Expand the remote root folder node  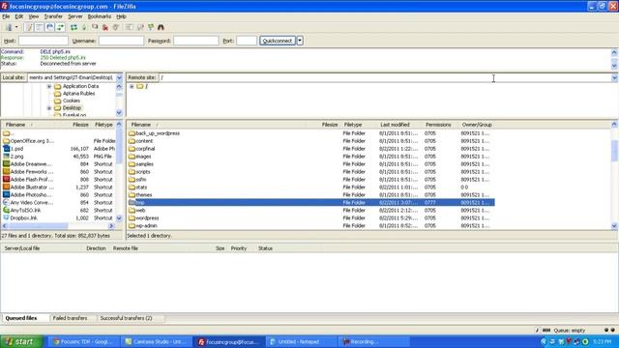(x=132, y=86)
